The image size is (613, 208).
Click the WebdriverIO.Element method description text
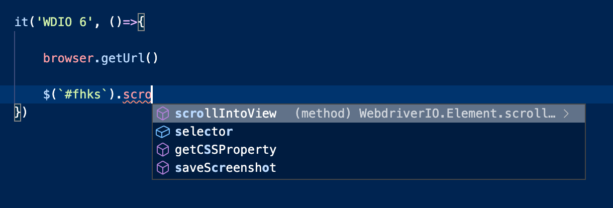pos(425,114)
